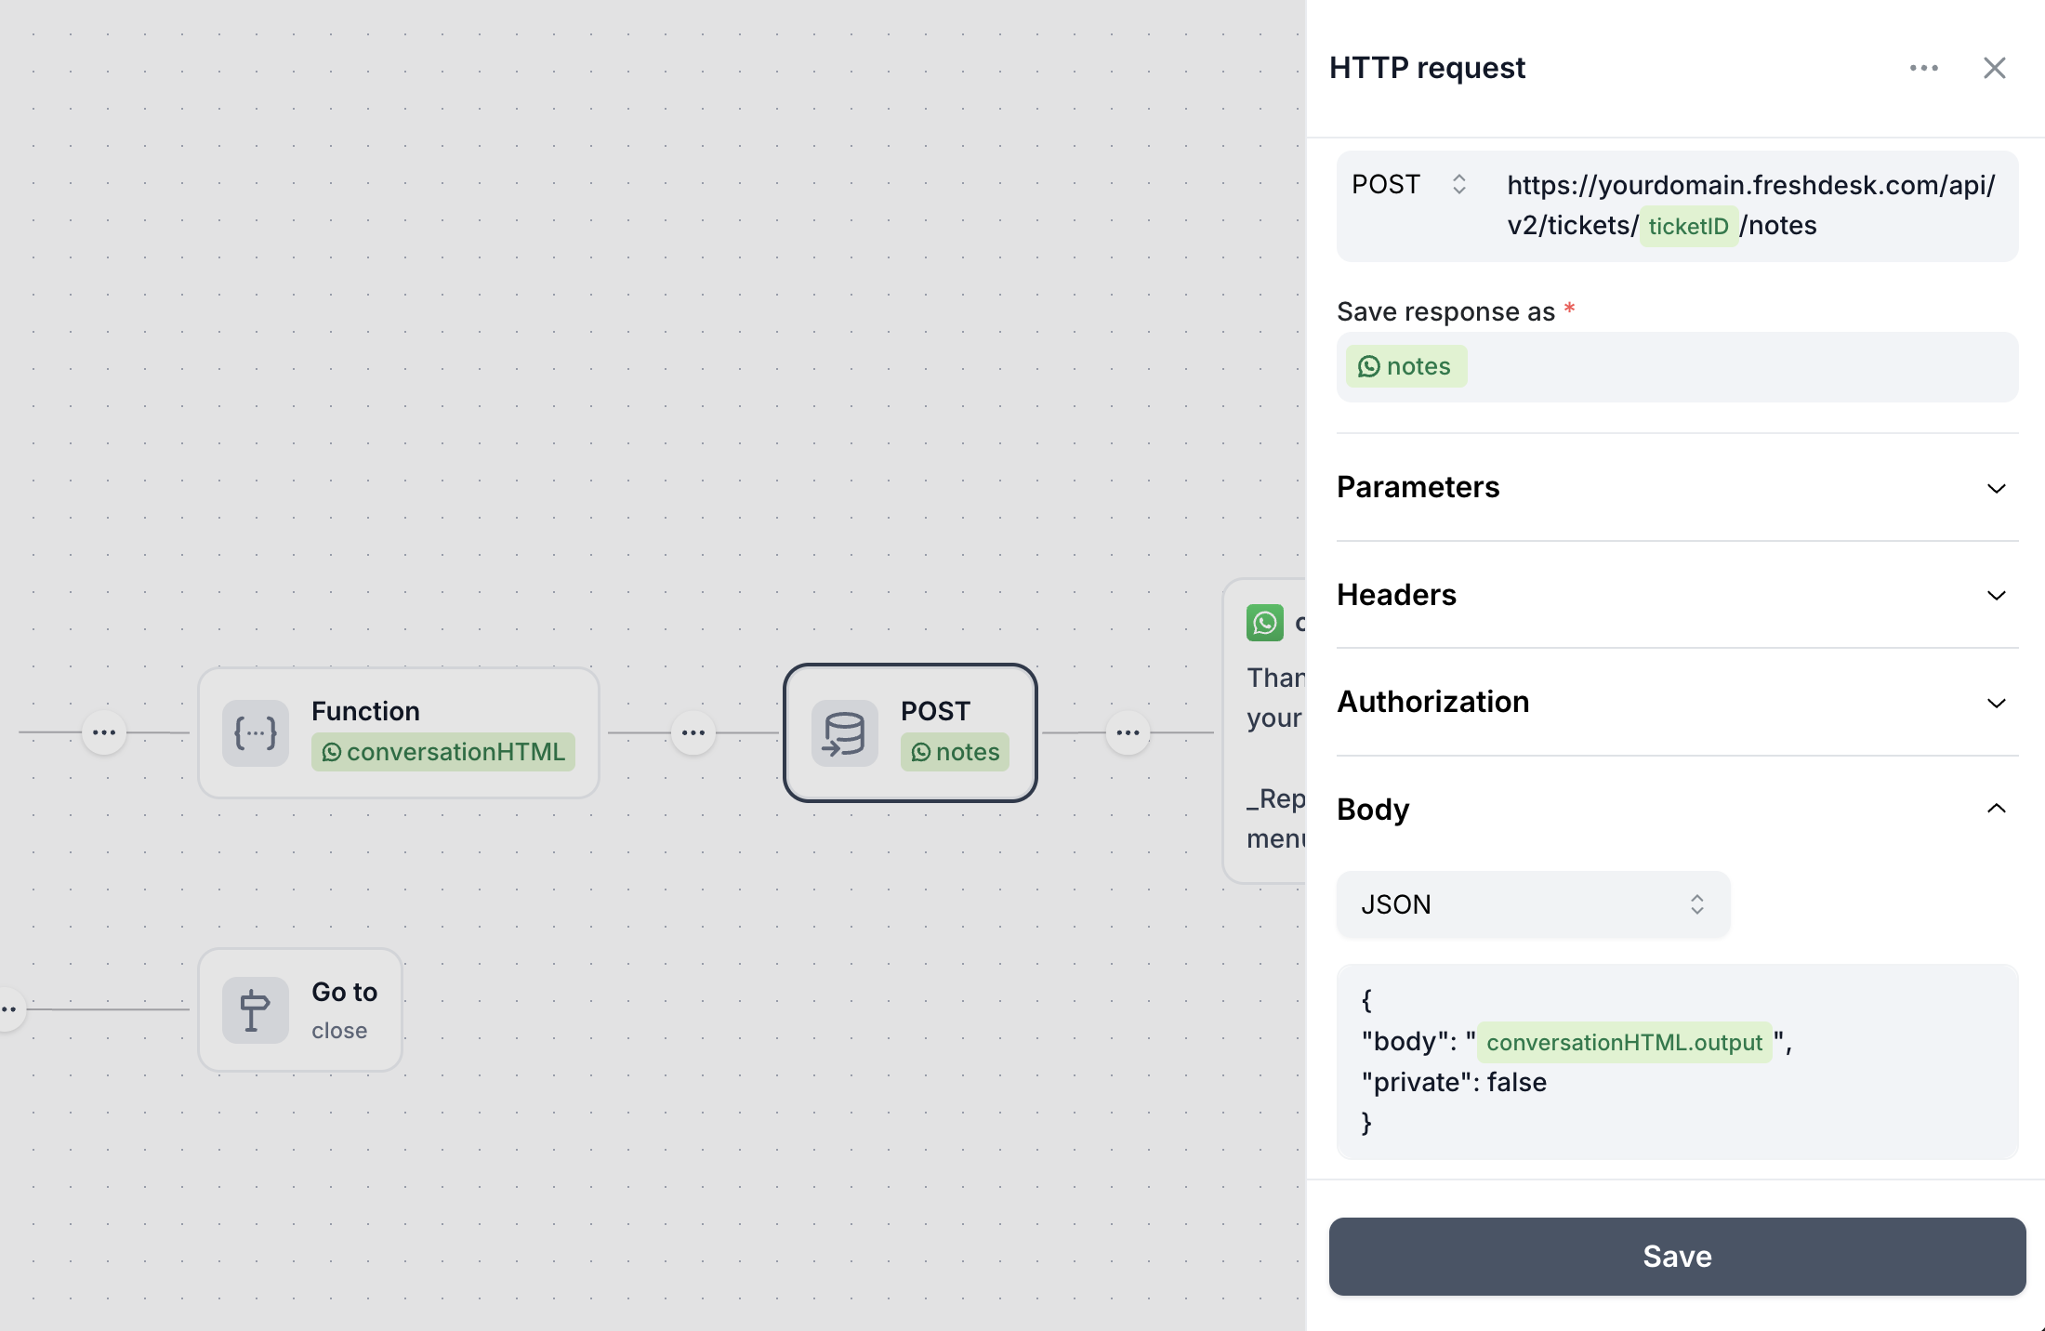The width and height of the screenshot is (2045, 1331).
Task: Click the notes variable under Save response as
Action: [x=1405, y=366]
